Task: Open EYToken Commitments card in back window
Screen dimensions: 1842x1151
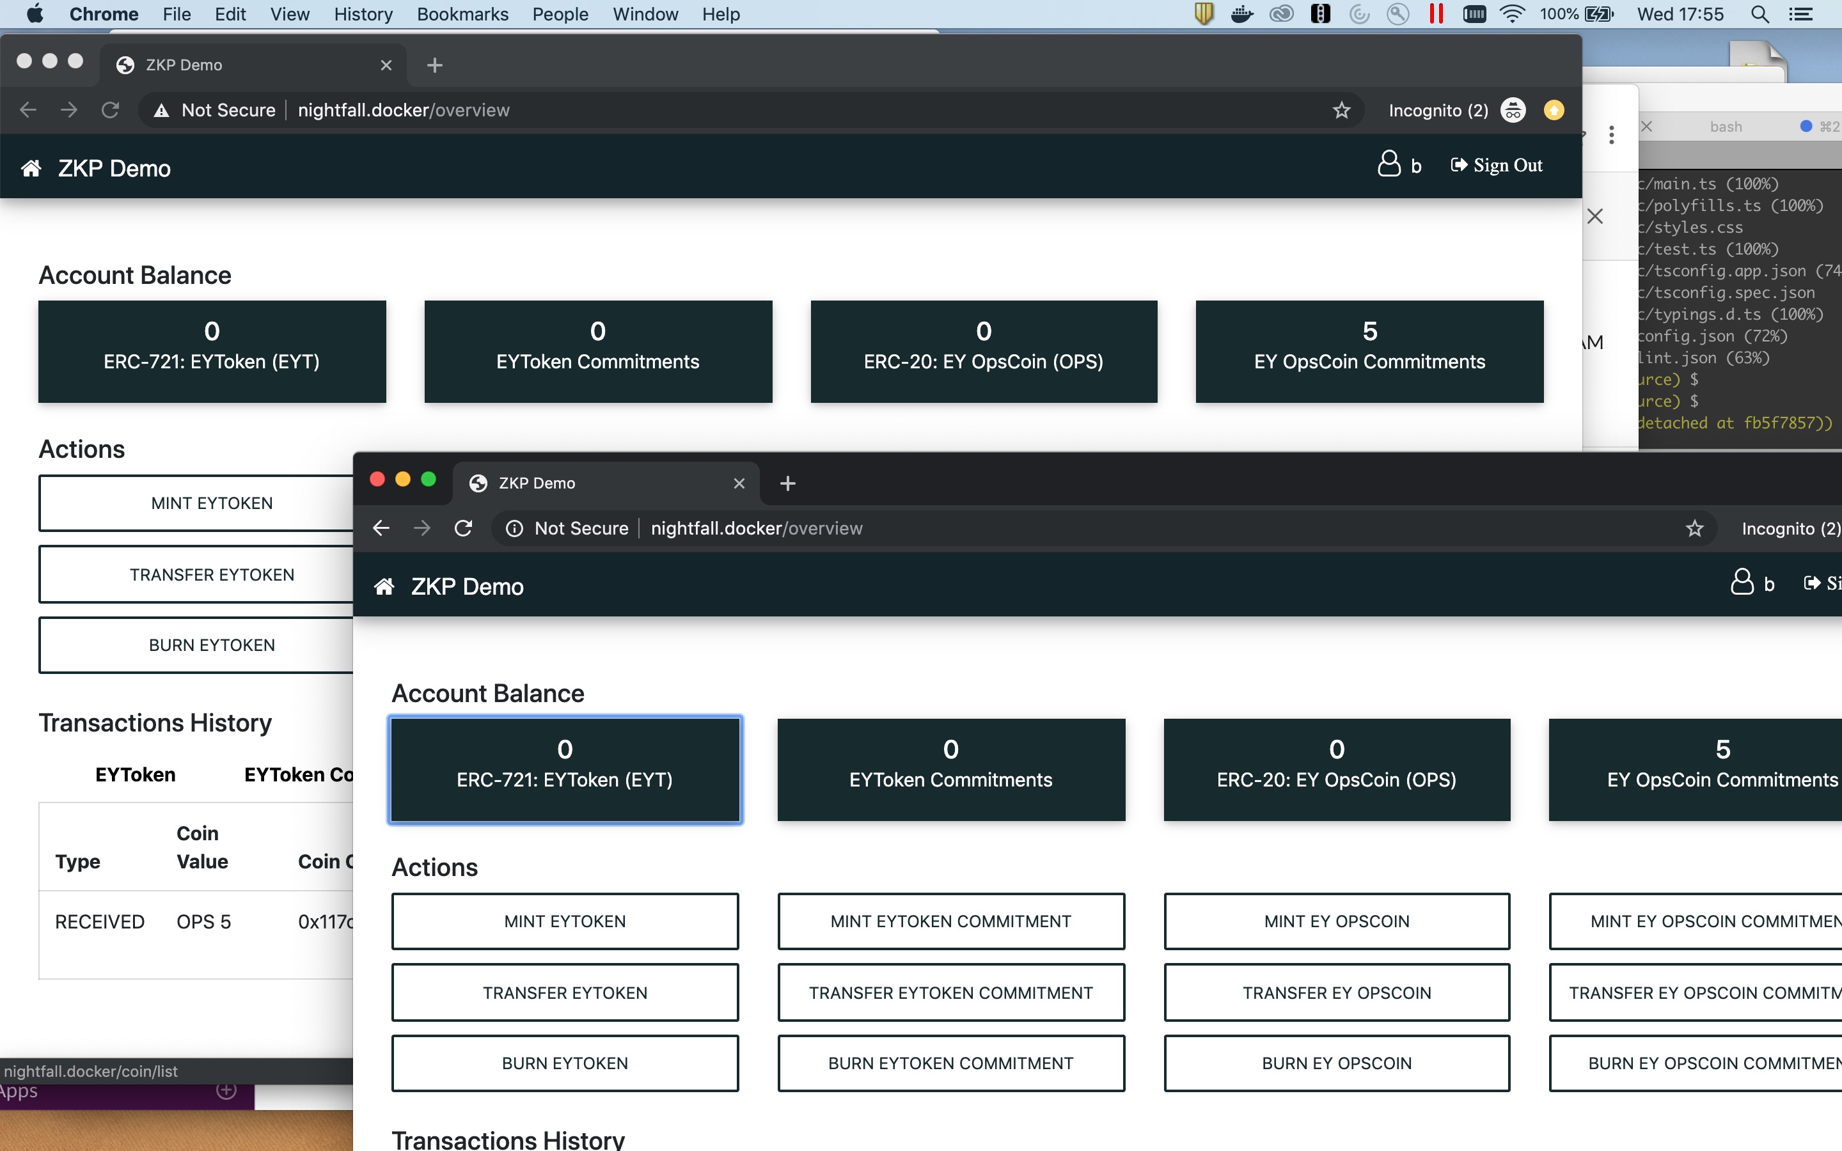Action: pyautogui.click(x=597, y=352)
